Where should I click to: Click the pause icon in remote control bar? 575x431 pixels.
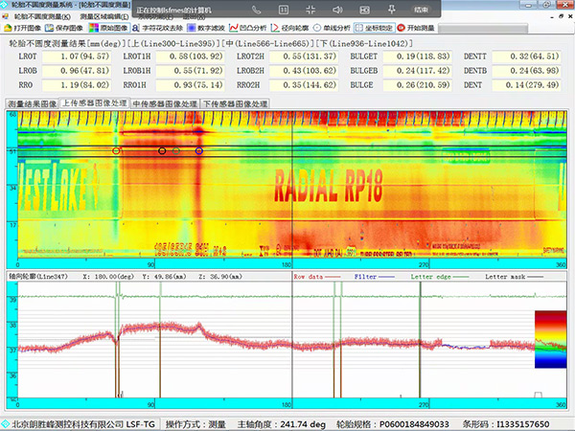click(x=284, y=10)
